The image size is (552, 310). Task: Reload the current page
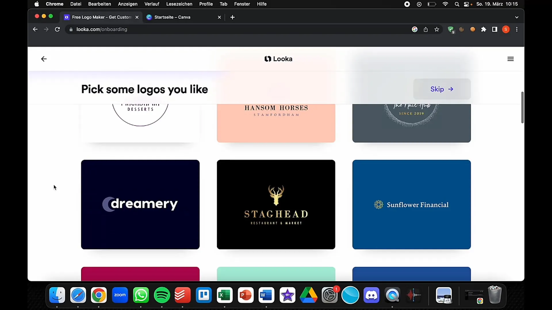click(57, 29)
